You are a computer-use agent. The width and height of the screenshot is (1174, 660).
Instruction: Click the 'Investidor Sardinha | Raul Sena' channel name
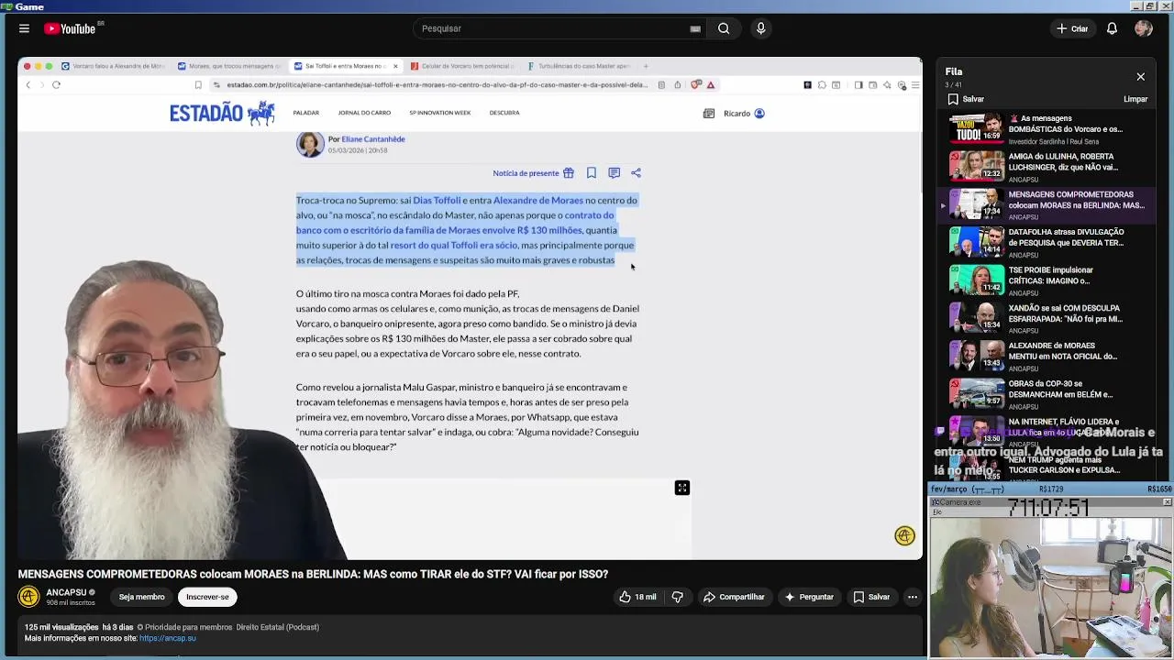(1053, 142)
